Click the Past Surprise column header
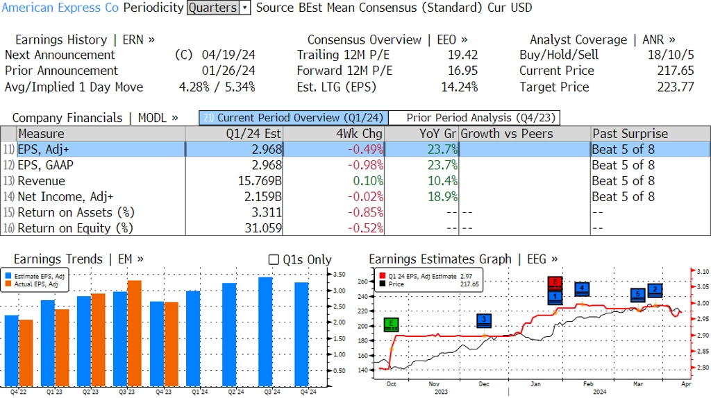Image resolution: width=711 pixels, height=398 pixels. [651, 134]
